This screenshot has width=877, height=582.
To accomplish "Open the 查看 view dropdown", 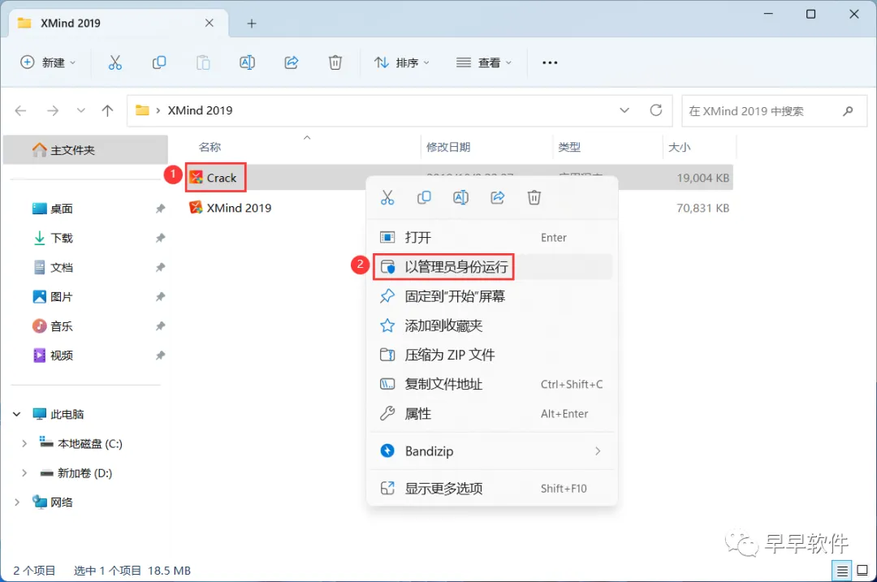I will coord(484,63).
